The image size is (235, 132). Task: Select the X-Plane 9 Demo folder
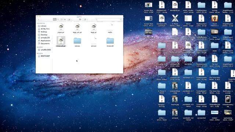(x=162, y=88)
